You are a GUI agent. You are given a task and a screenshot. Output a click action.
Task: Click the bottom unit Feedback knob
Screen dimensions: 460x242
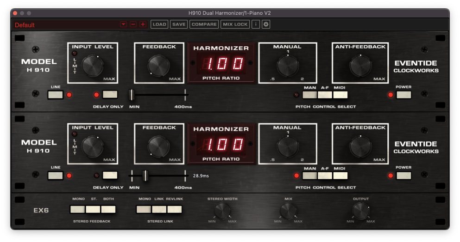[x=159, y=146]
